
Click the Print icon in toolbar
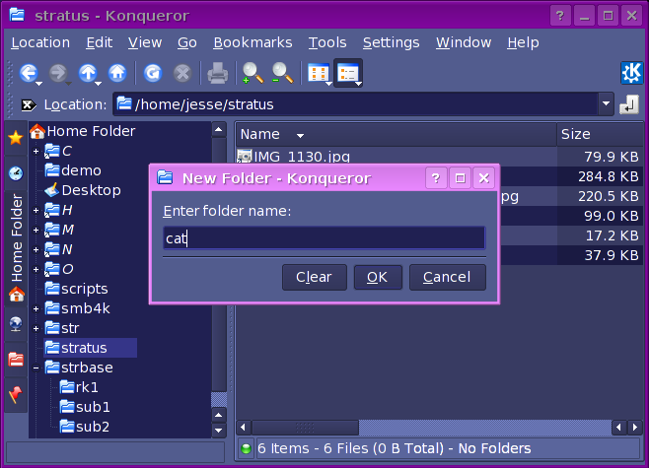point(217,74)
